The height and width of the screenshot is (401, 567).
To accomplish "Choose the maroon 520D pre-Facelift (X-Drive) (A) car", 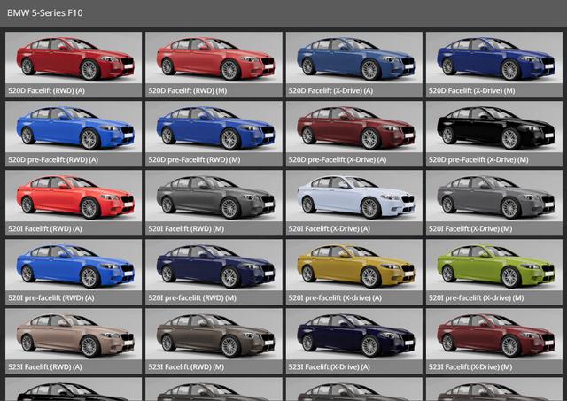I will [354, 127].
